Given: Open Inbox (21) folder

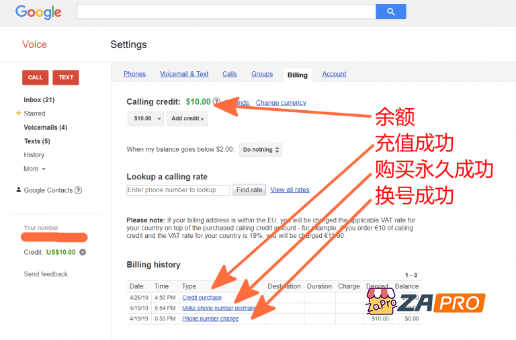Looking at the screenshot, I should click(x=39, y=99).
